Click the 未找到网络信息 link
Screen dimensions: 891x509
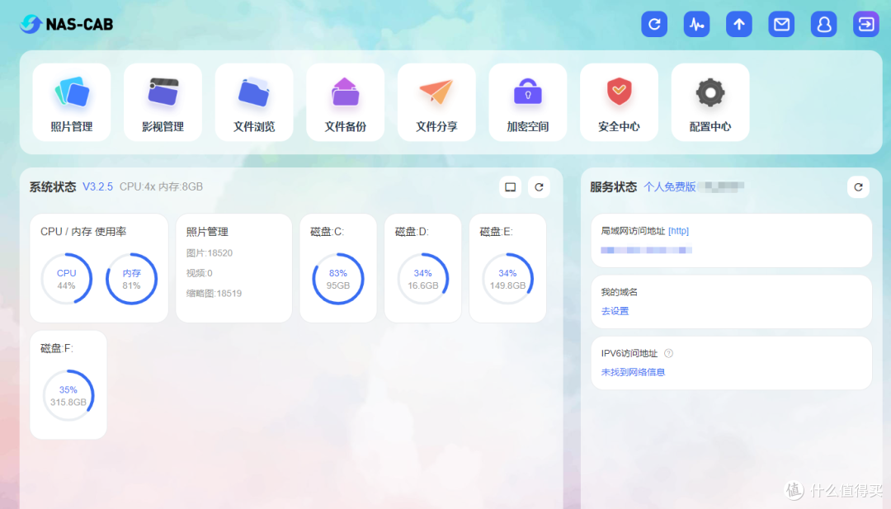click(632, 372)
